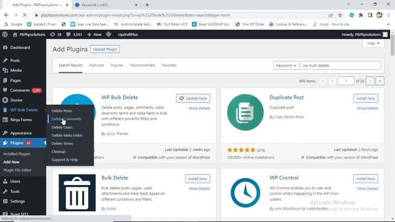The height and width of the screenshot is (222, 395).
Task: Click the New content plus item
Action: pyautogui.click(x=94, y=35)
